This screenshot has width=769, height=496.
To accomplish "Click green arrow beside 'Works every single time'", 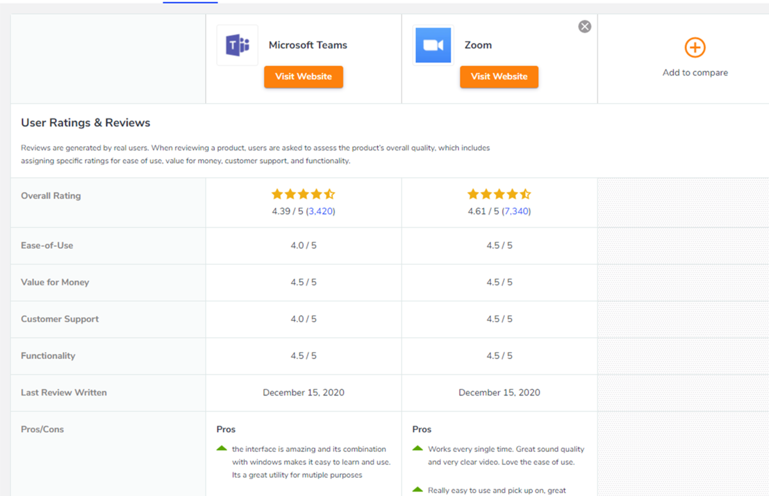I will click(x=418, y=449).
